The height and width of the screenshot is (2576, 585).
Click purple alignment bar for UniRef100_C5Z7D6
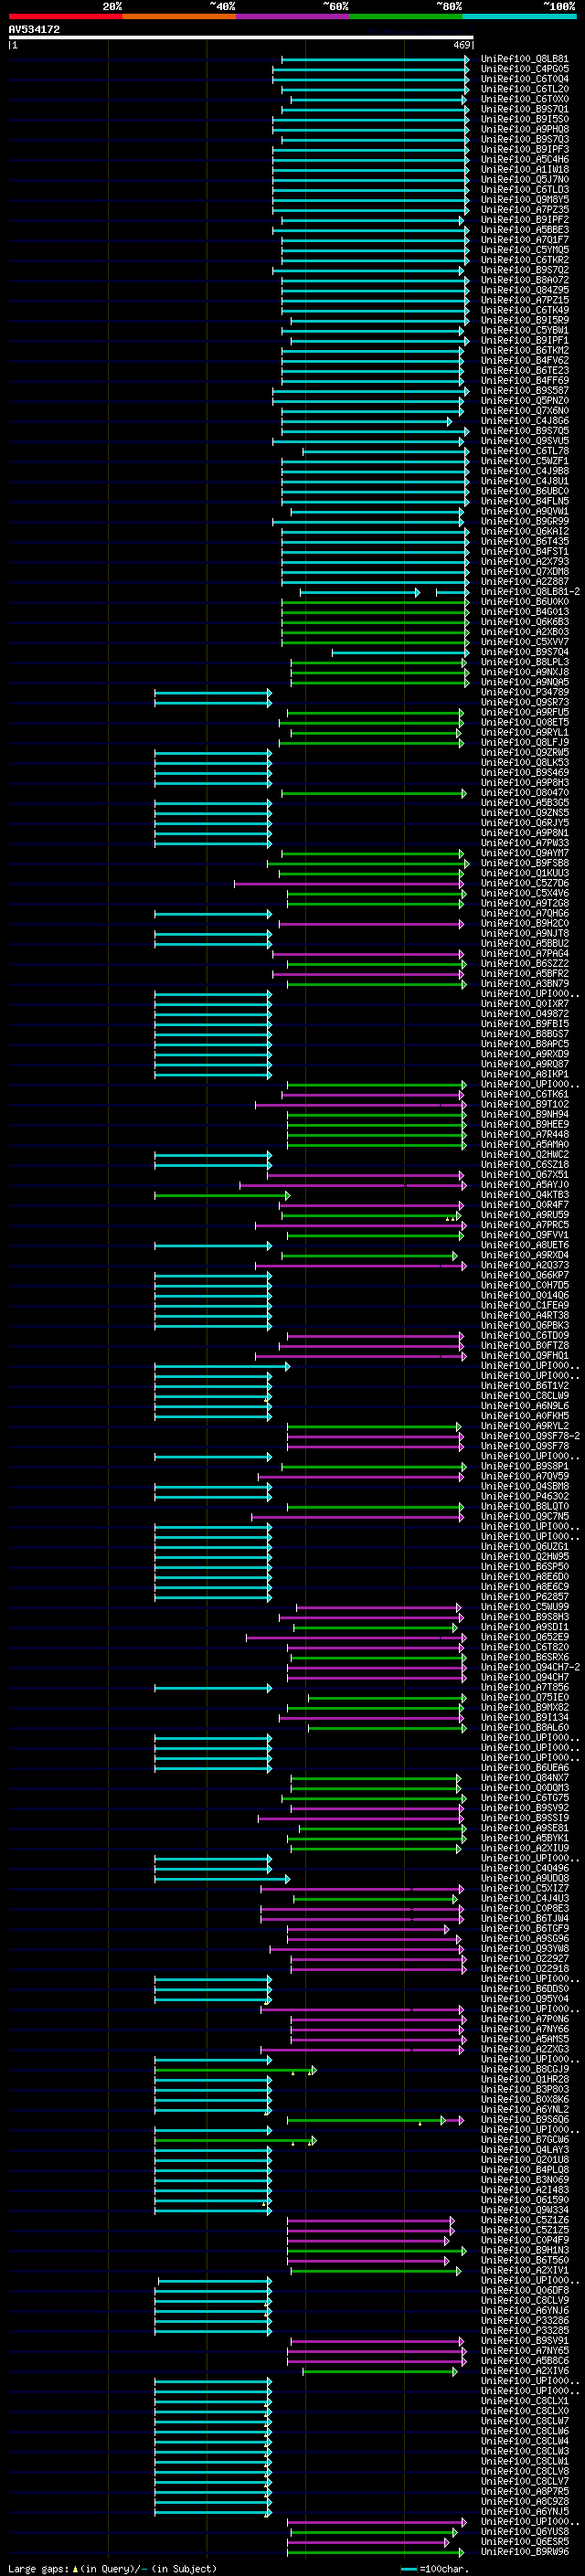(x=349, y=884)
